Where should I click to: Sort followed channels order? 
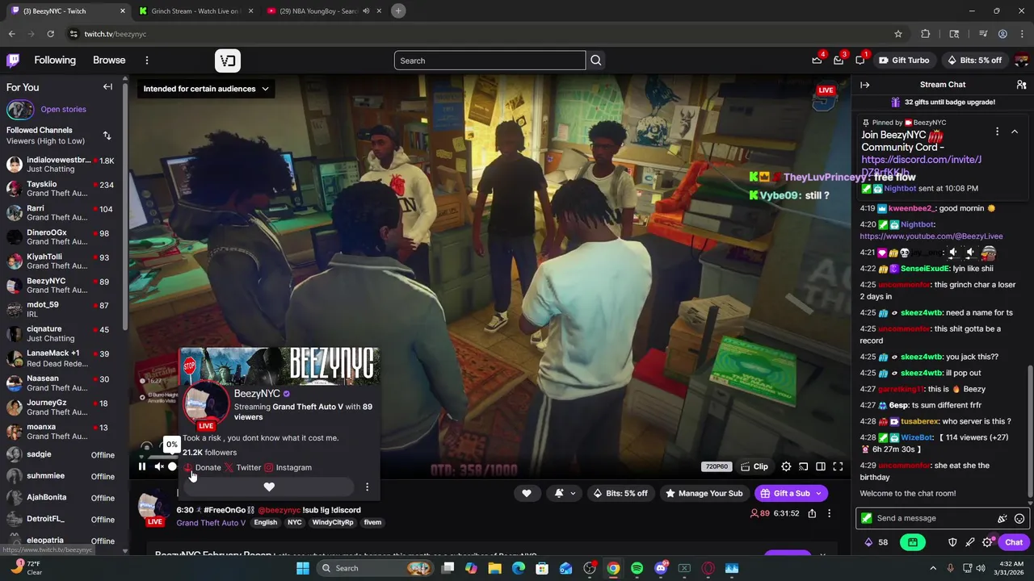click(107, 136)
